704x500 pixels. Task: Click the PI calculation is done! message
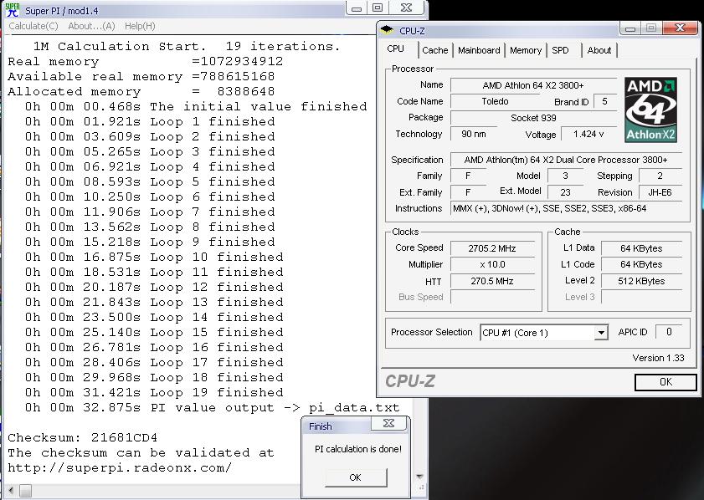[358, 449]
